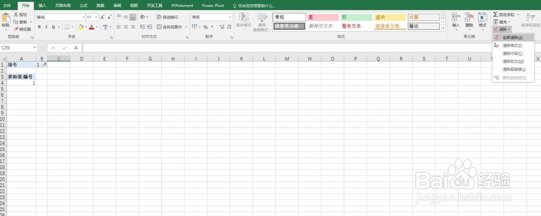
Task: Open number format dropdown (常规)
Action: (x=230, y=17)
